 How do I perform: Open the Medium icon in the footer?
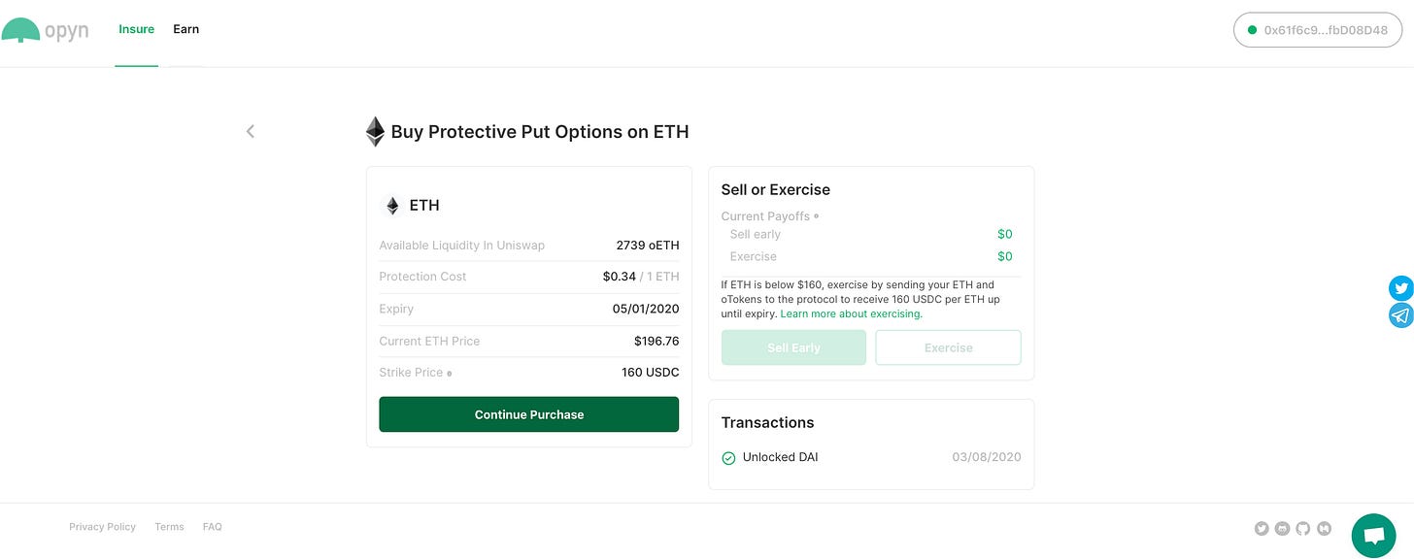1324,529
